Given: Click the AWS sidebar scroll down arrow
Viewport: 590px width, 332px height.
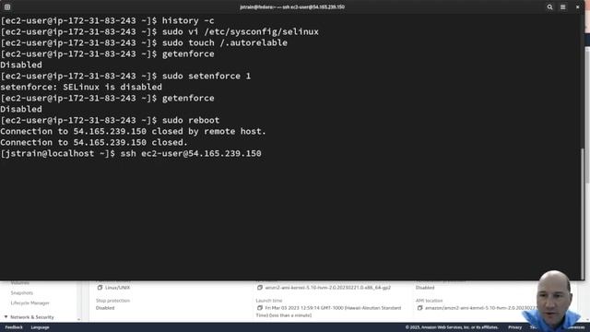Looking at the screenshot, I should 78,319.
